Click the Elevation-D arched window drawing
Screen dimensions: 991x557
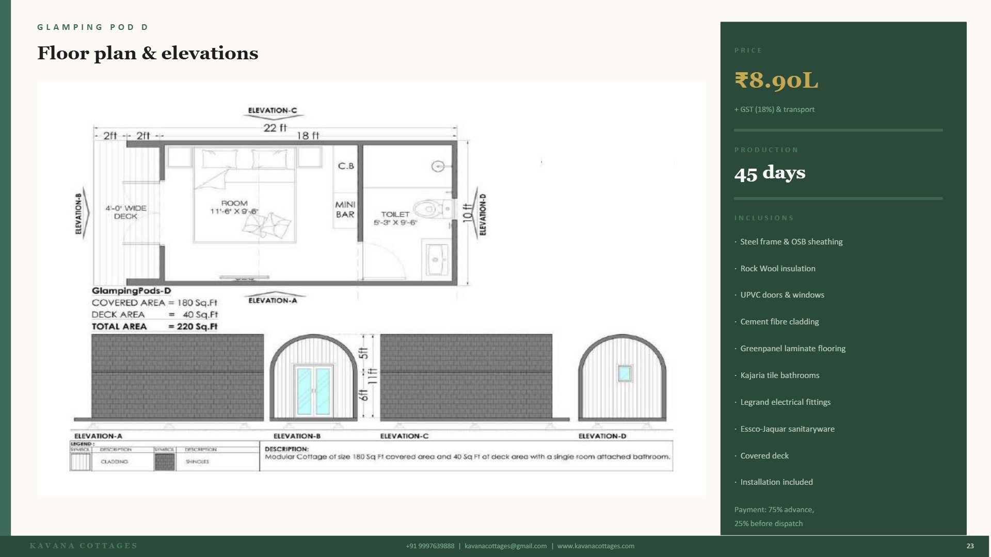(622, 378)
